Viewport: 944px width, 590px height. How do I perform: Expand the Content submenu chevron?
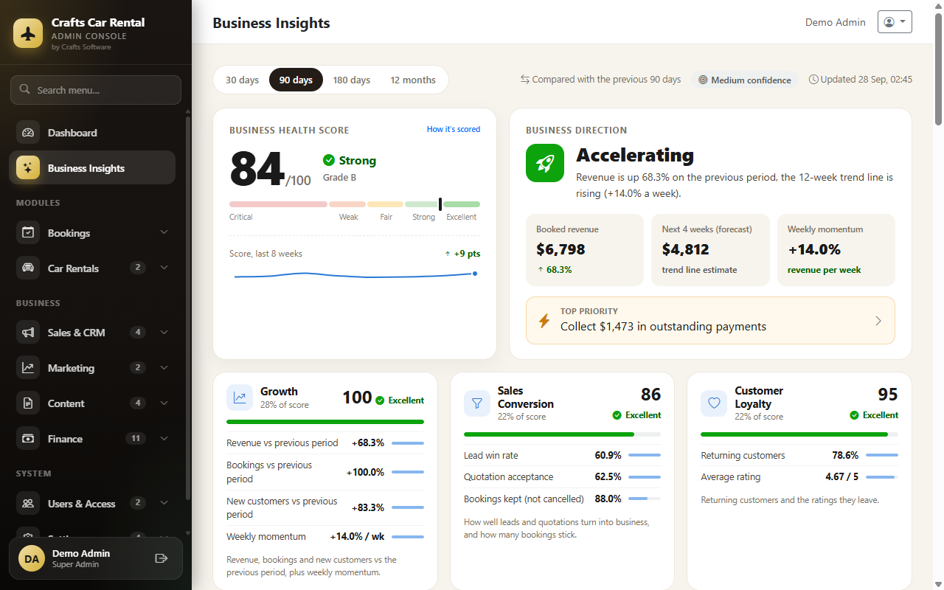coord(164,403)
